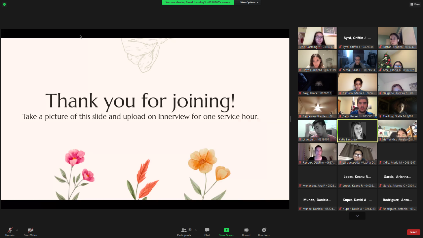Viewport: 423px width, 238px height.
Task: Click the green Share Screen button
Action: point(226,232)
